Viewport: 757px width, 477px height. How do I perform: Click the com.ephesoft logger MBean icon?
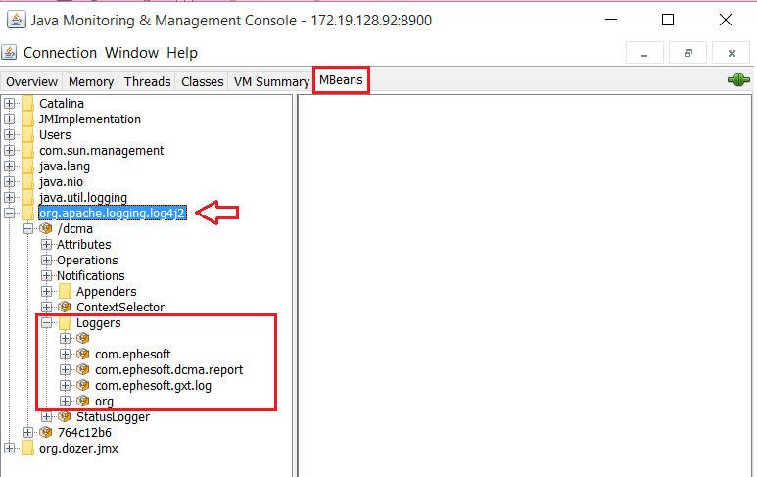coord(83,354)
